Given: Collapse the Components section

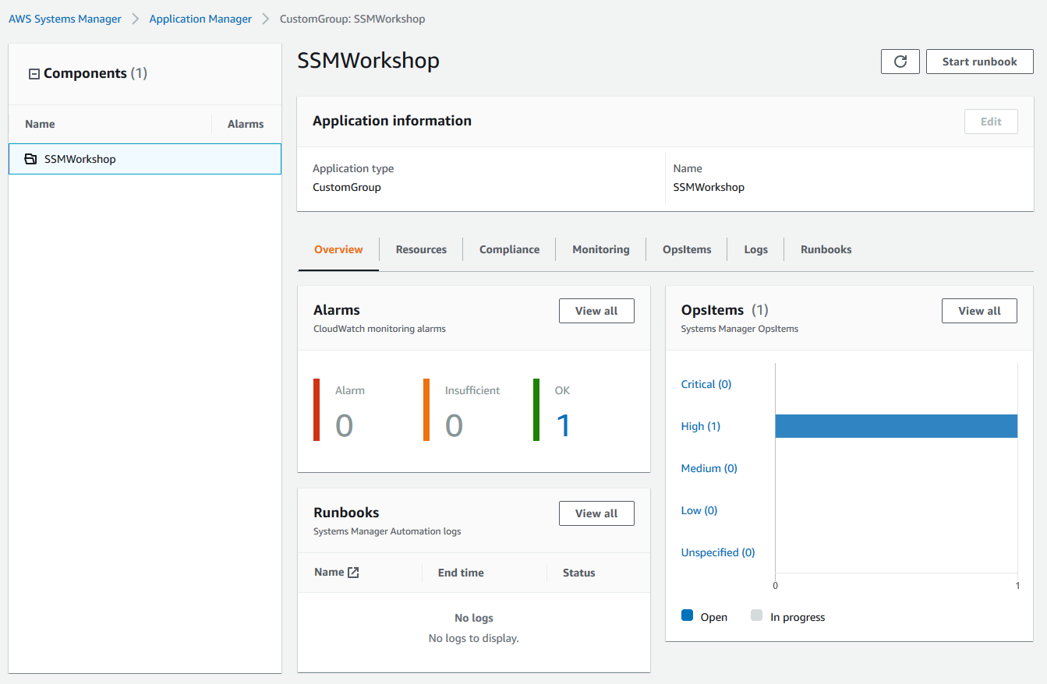Looking at the screenshot, I should click(34, 74).
